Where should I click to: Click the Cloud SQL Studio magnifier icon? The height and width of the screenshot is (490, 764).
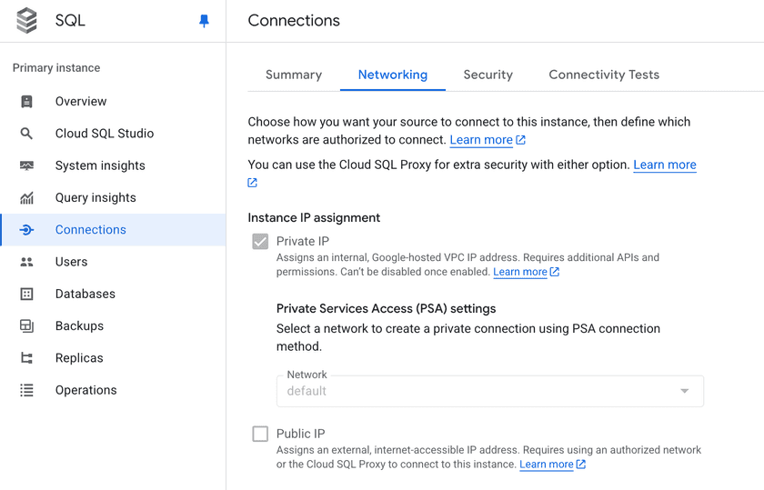click(26, 134)
